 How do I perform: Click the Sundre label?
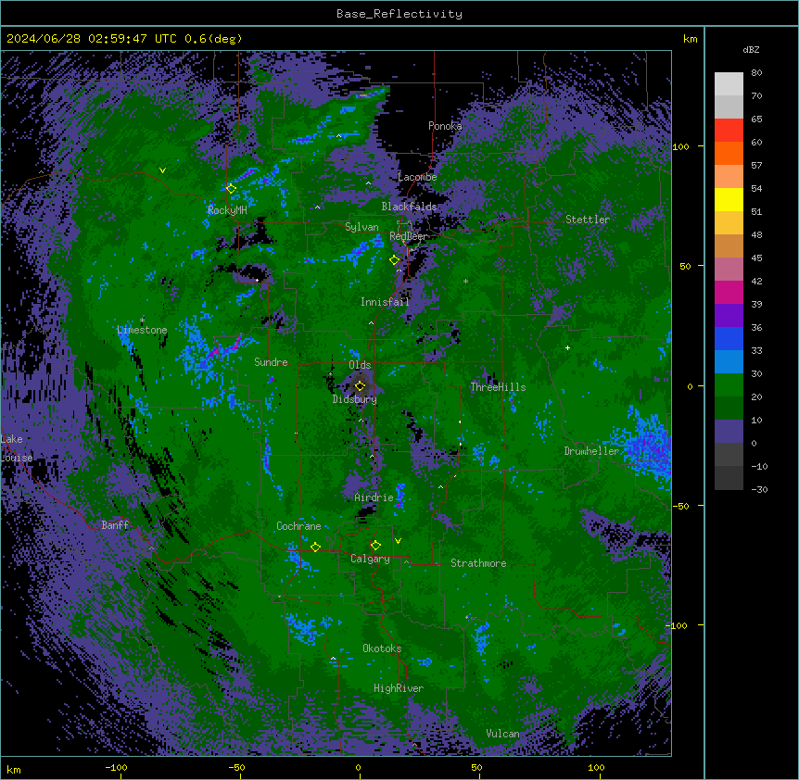(271, 362)
